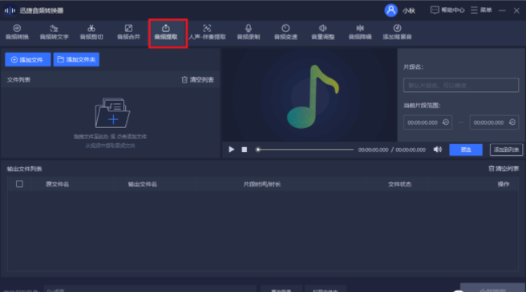526x292 pixels.
Task: Open the 音频转换 audio convert tool
Action: (17, 33)
